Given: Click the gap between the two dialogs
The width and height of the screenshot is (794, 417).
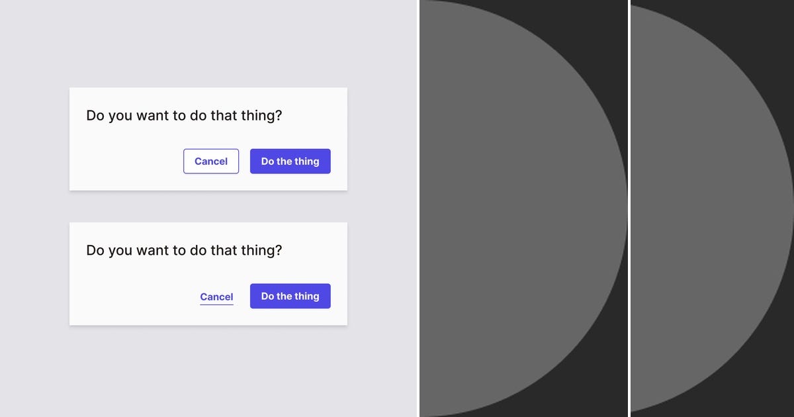Looking at the screenshot, I should pyautogui.click(x=208, y=207).
